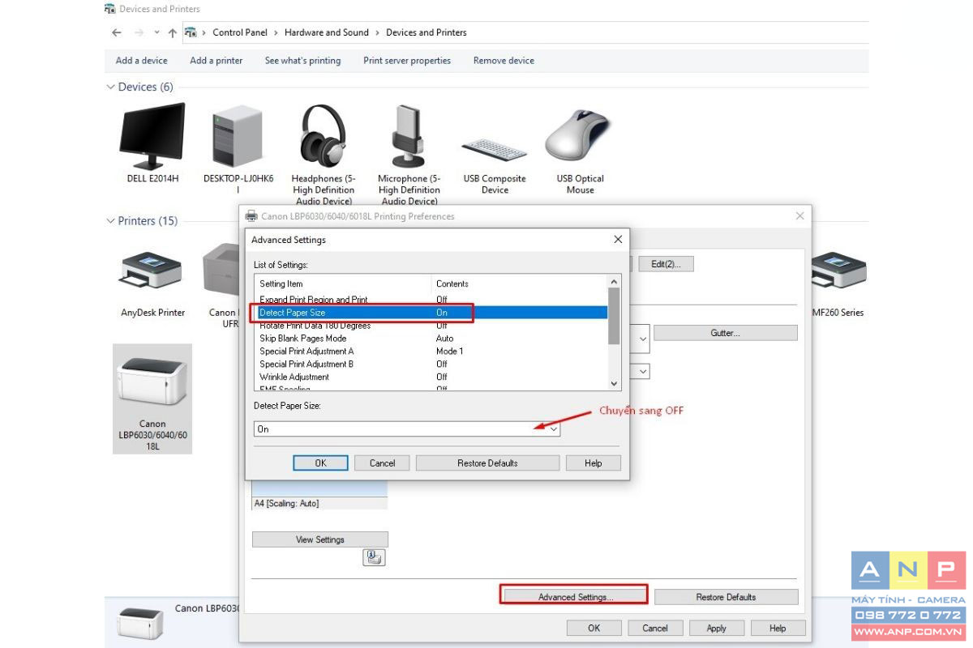This screenshot has height=648, width=973.
Task: Open Print server properties
Action: 407,61
